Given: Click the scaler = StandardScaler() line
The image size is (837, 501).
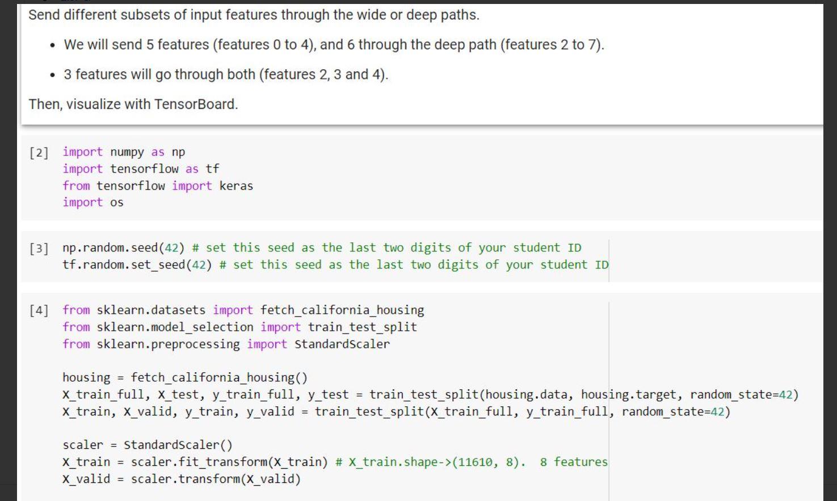Looking at the screenshot, I should (x=136, y=445).
